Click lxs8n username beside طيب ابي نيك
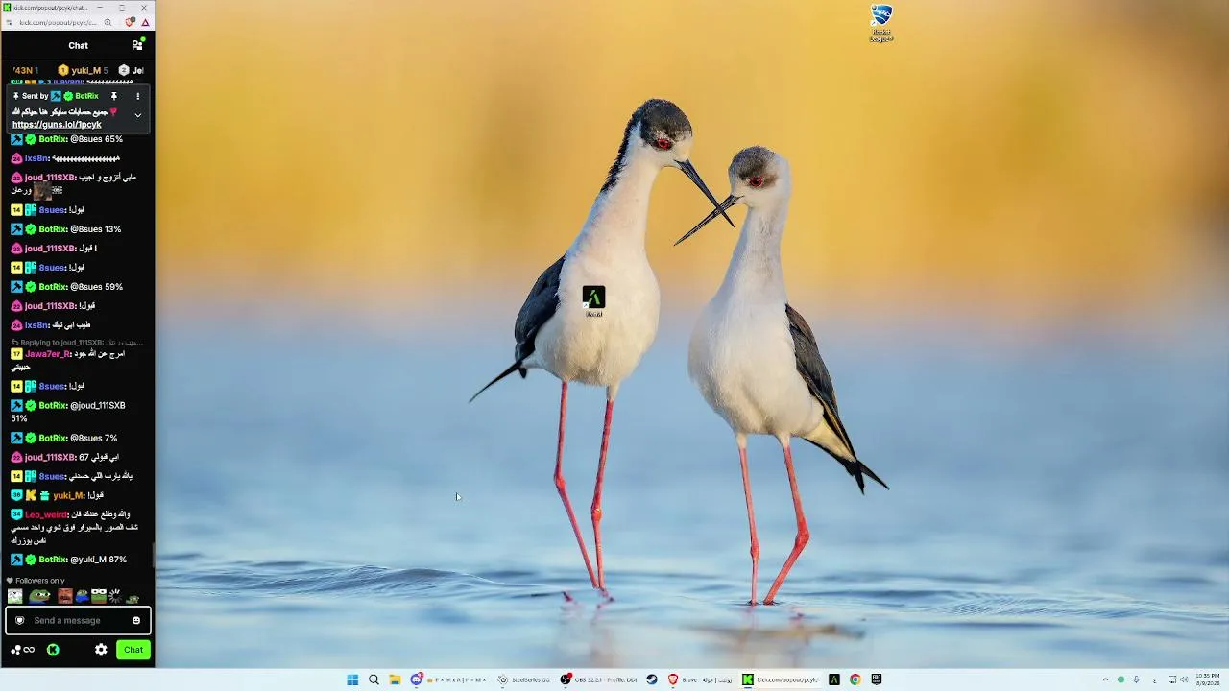 pos(36,325)
